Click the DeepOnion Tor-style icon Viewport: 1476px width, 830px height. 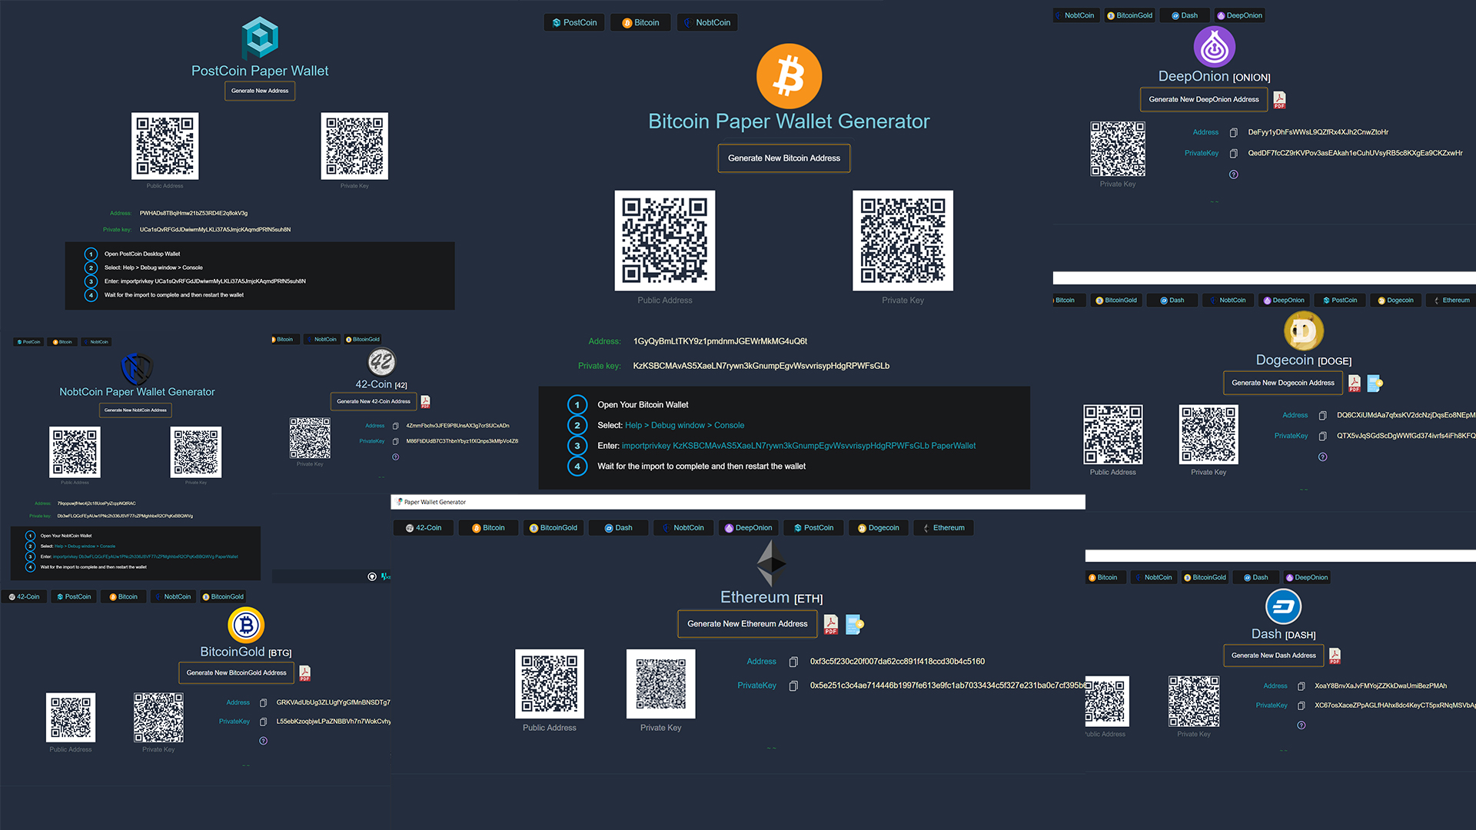(x=1213, y=48)
